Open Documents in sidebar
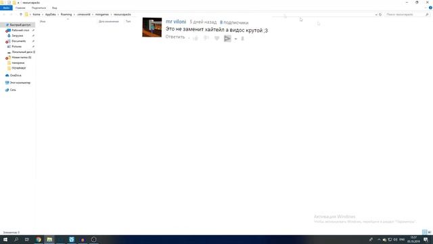This screenshot has width=433, height=244. point(18,41)
